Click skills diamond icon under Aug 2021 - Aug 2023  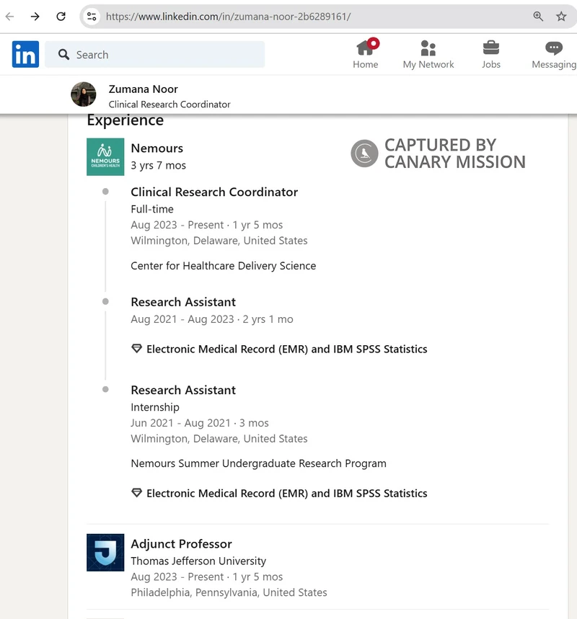coord(137,349)
